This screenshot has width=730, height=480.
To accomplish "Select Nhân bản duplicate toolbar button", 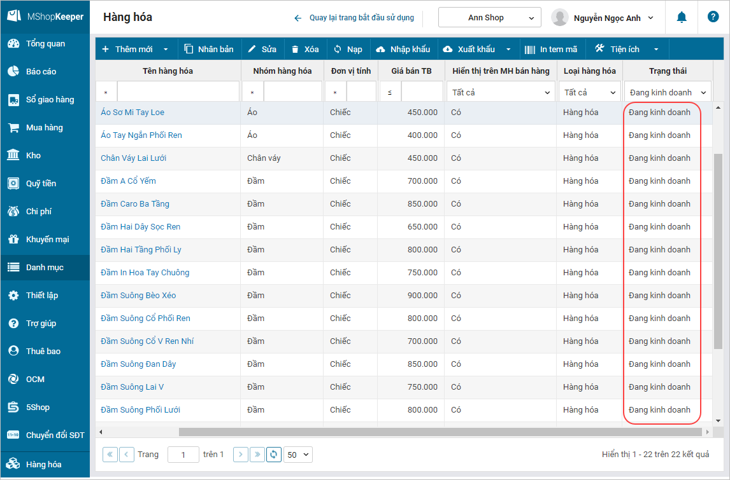I will [209, 50].
